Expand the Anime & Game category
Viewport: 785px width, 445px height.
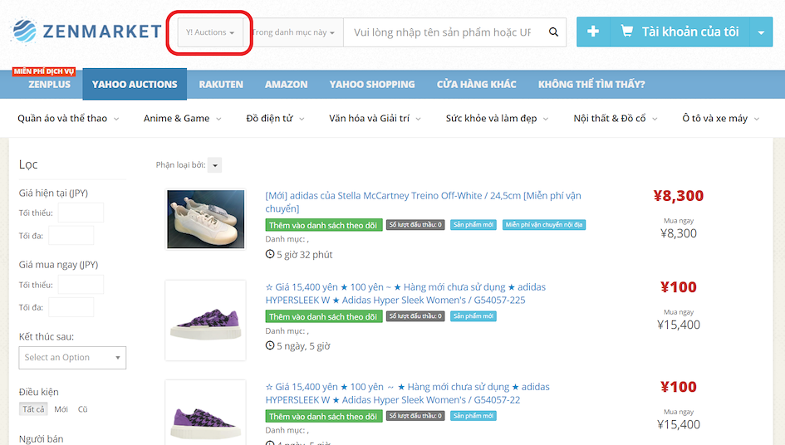(182, 118)
